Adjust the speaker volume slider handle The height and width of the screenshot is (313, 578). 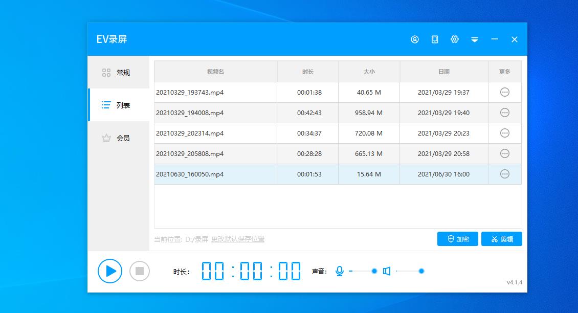421,271
